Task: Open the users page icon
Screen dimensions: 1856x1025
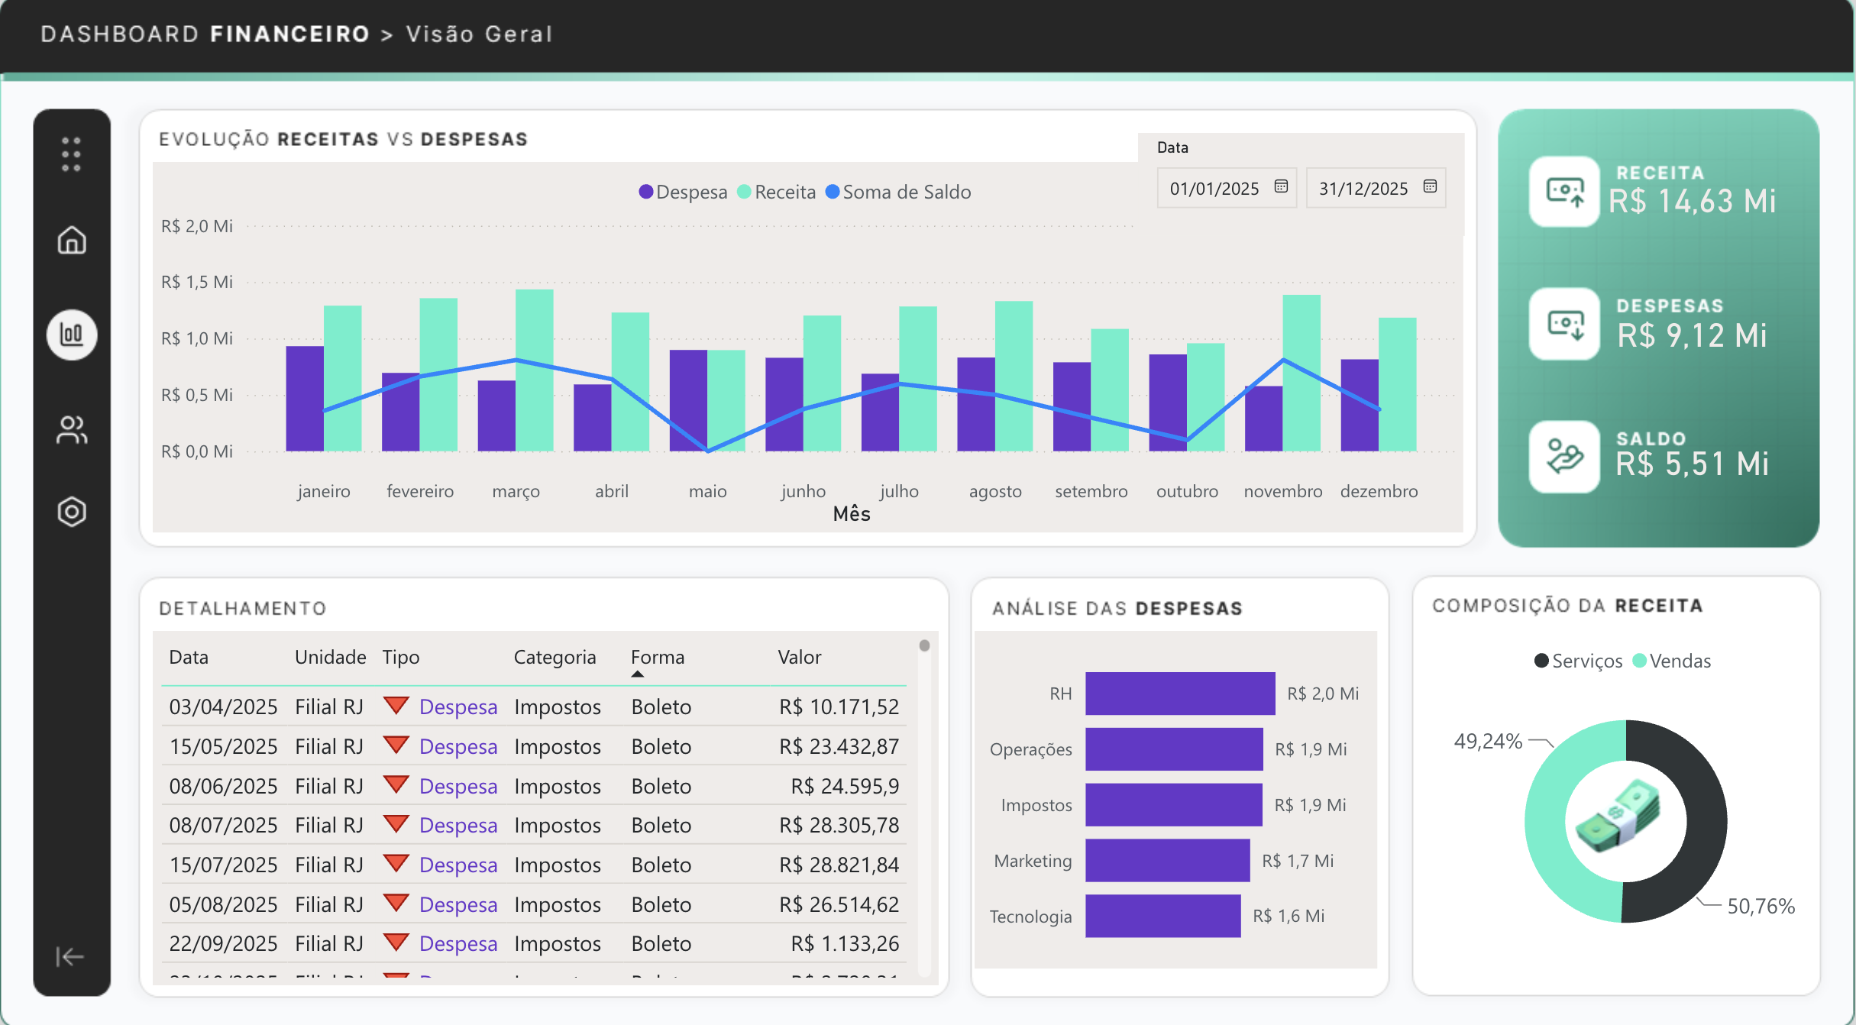Action: click(72, 430)
